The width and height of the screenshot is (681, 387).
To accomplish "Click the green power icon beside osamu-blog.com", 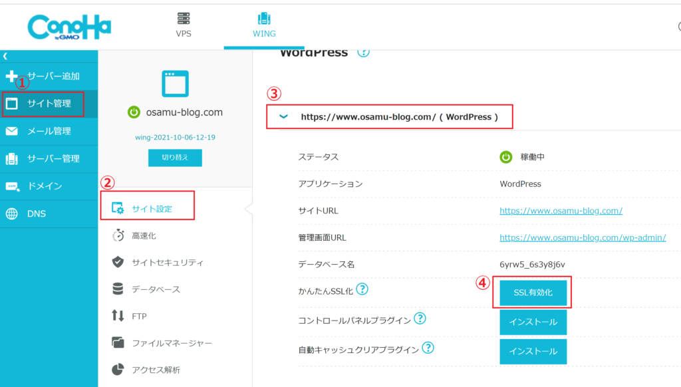I will 134,112.
